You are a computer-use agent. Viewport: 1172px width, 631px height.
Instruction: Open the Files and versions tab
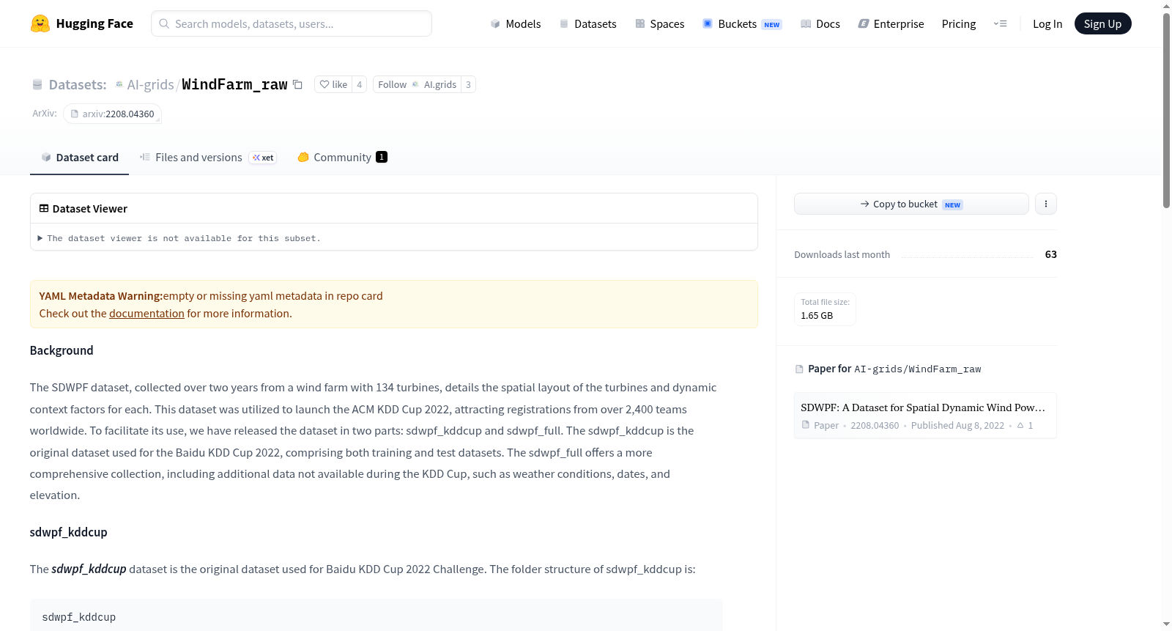[207, 157]
